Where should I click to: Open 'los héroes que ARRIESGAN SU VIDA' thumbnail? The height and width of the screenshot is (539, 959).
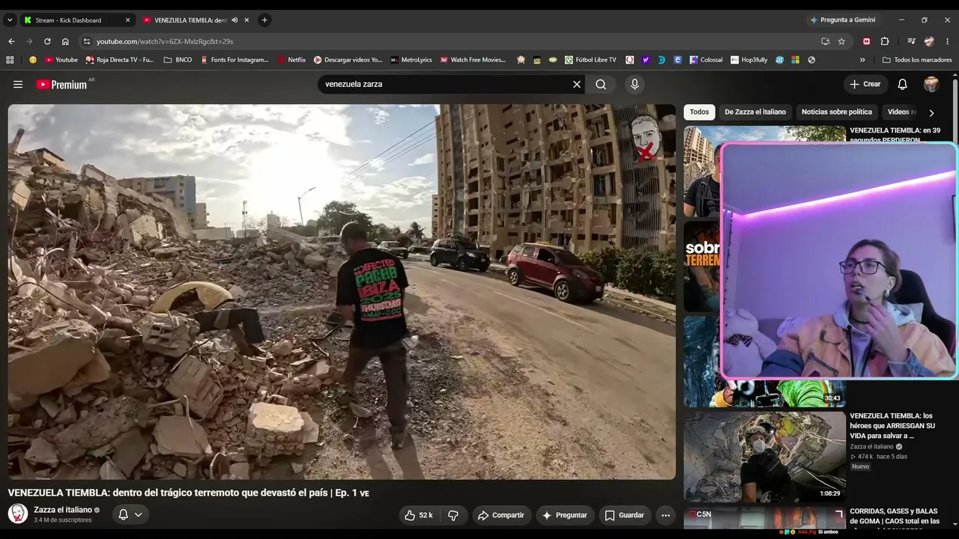click(764, 456)
